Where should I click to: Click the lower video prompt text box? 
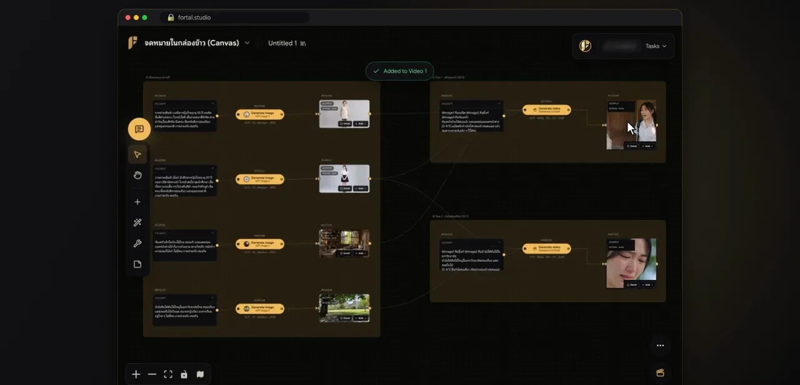472,258
